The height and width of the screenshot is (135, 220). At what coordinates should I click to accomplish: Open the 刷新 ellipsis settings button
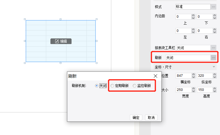click(214, 58)
